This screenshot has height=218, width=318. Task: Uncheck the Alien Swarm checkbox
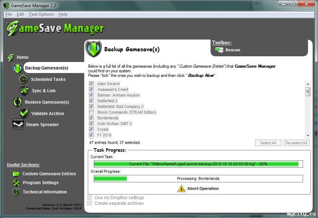(x=91, y=84)
